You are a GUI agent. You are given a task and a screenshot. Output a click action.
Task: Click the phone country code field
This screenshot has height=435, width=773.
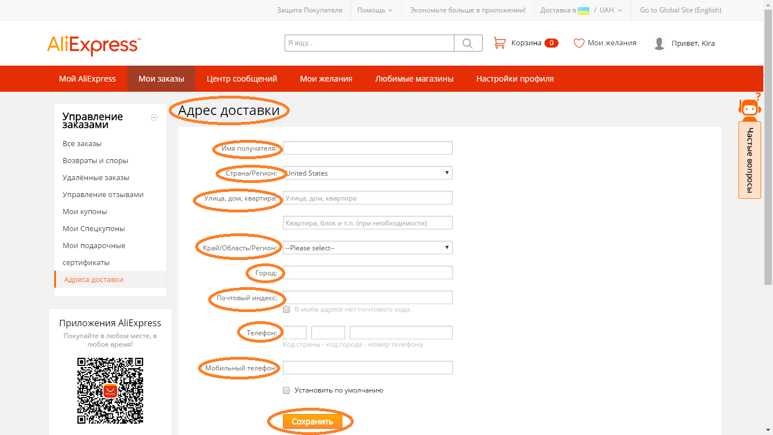coord(295,332)
